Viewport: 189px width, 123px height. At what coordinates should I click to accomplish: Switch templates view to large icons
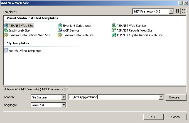point(177,11)
